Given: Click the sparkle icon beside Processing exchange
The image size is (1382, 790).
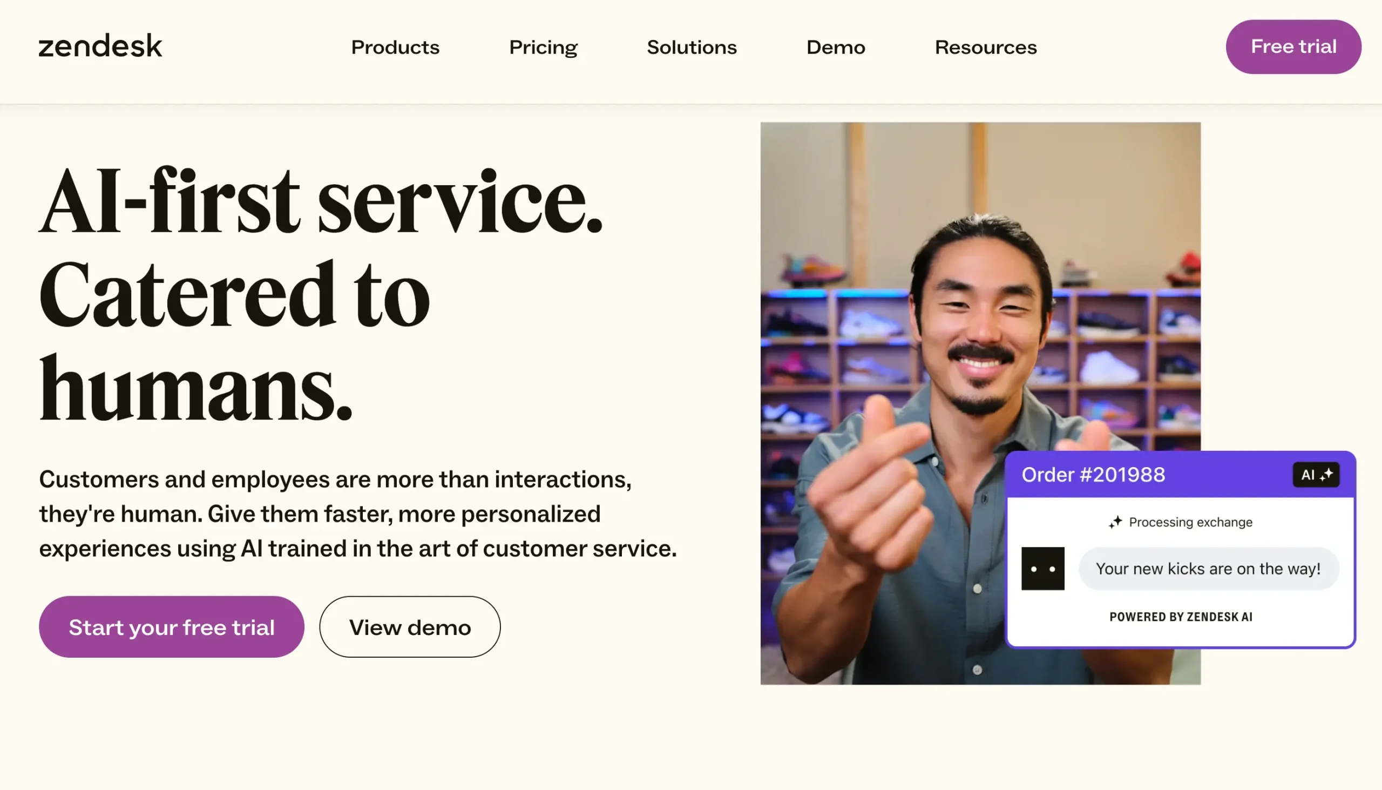Looking at the screenshot, I should 1115,522.
